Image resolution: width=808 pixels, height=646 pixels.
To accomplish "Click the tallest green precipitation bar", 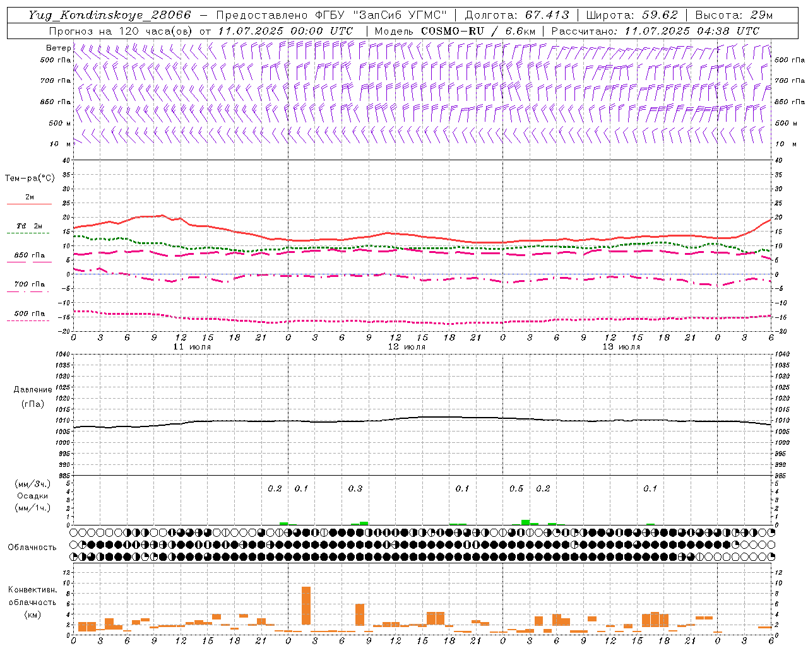I will [525, 522].
